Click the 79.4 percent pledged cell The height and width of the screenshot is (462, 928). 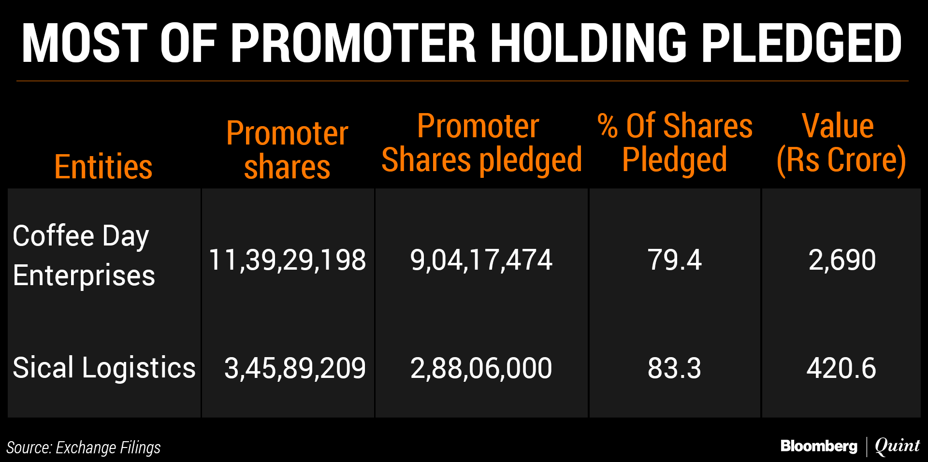tap(674, 260)
